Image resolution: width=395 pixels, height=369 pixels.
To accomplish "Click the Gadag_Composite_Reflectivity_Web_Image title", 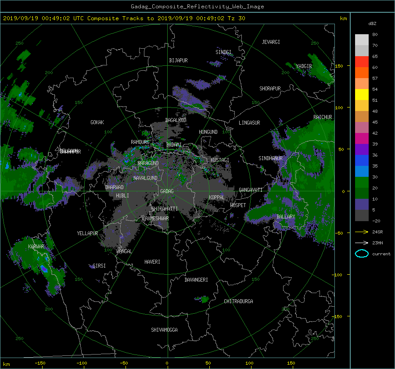I will [x=197, y=7].
